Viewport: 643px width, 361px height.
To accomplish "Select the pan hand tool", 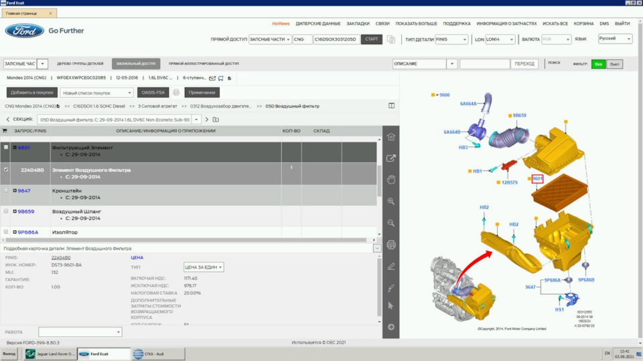I will 390,180.
